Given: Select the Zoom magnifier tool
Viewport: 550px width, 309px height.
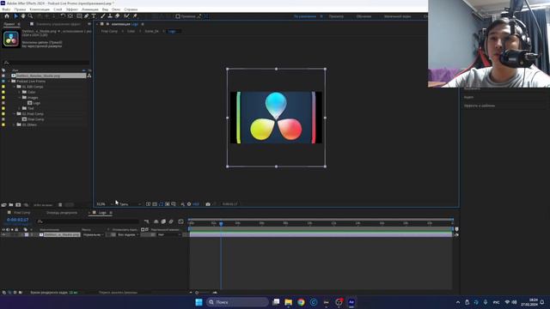Looking at the screenshot, I should tap(31, 16).
